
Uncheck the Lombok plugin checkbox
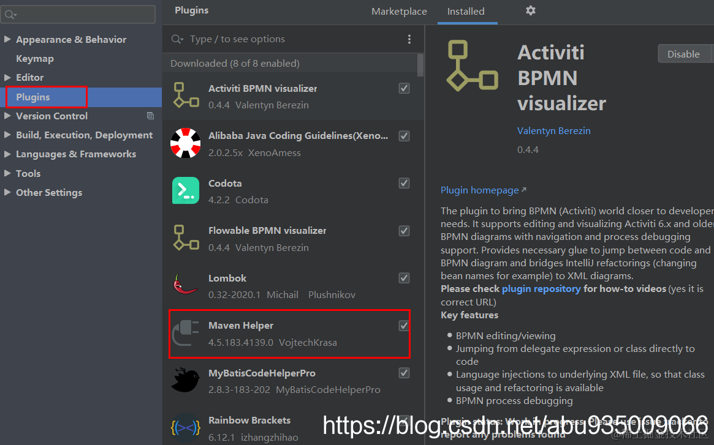[404, 278]
